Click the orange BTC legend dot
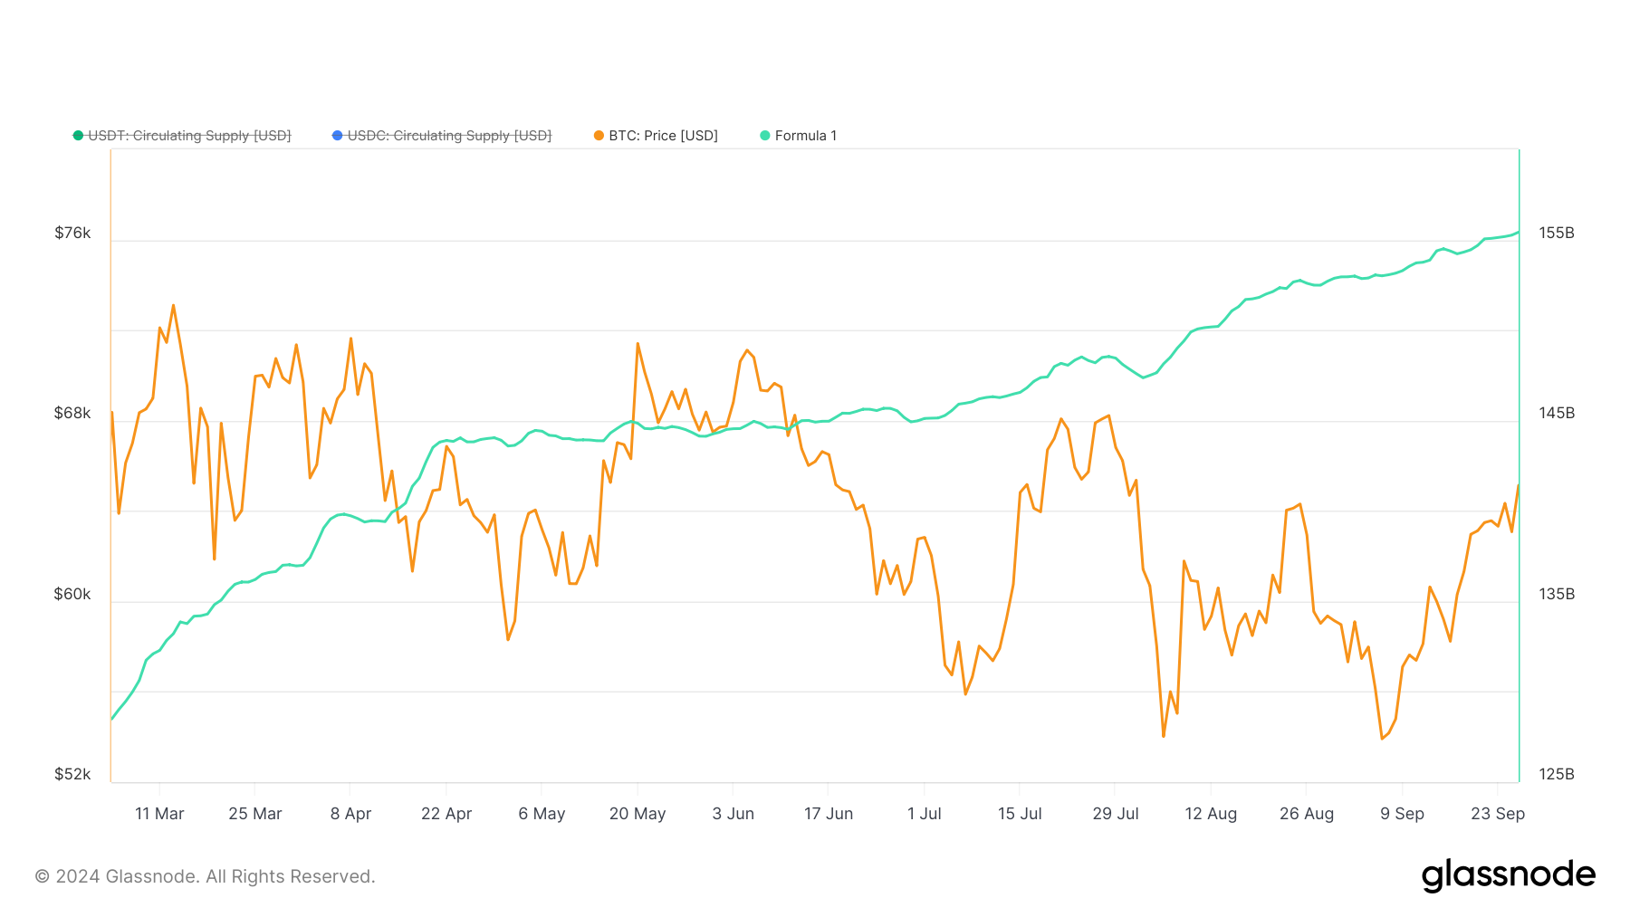1630x917 pixels. pyautogui.click(x=599, y=136)
